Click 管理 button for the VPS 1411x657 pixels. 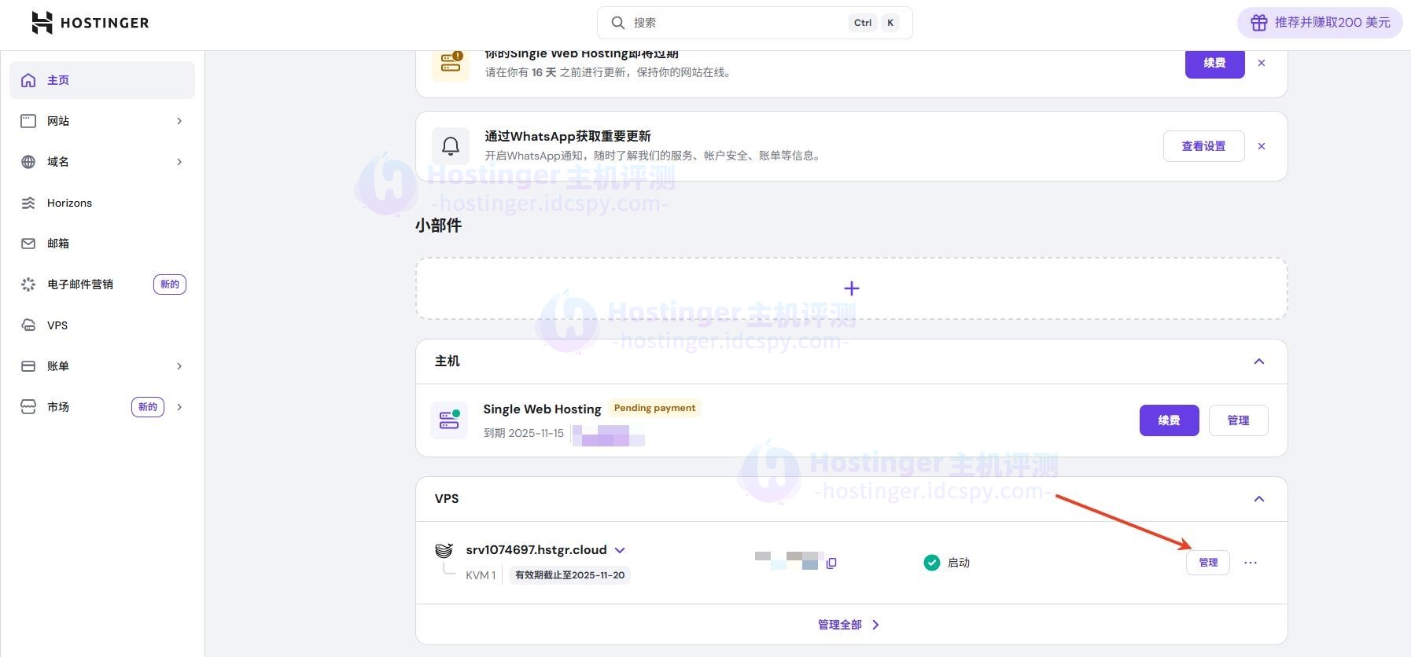pyautogui.click(x=1207, y=563)
